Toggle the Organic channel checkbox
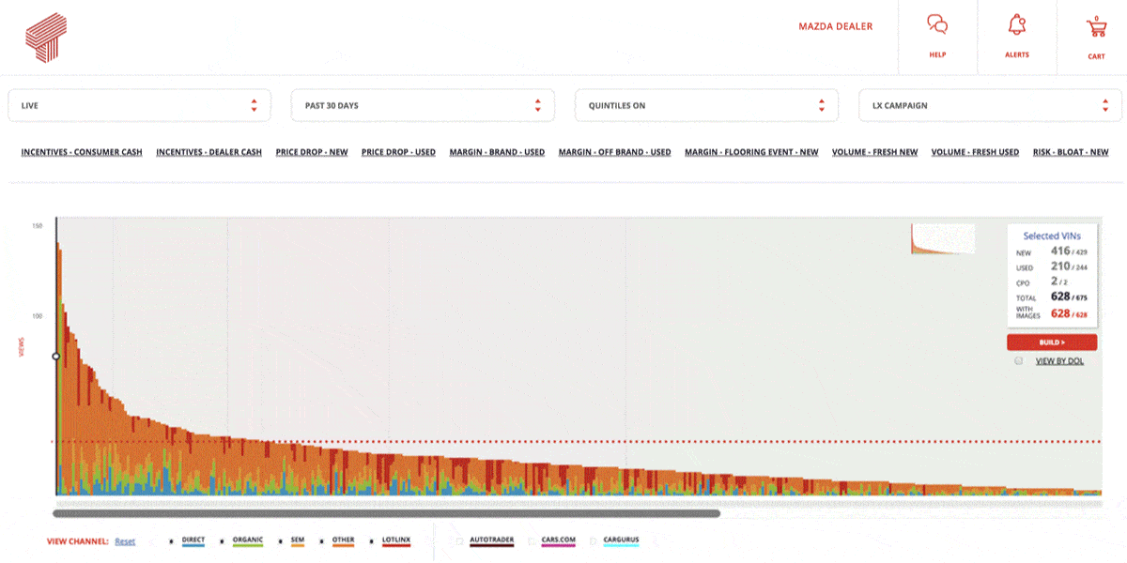This screenshot has height=563, width=1127. click(222, 541)
